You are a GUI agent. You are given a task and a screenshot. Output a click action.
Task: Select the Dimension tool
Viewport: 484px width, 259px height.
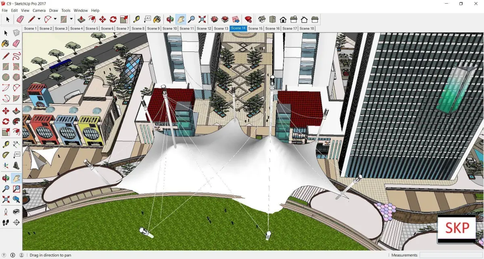pyautogui.click(x=17, y=144)
